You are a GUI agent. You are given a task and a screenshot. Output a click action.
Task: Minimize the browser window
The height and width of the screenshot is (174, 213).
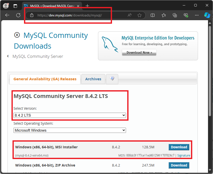click(x=184, y=5)
